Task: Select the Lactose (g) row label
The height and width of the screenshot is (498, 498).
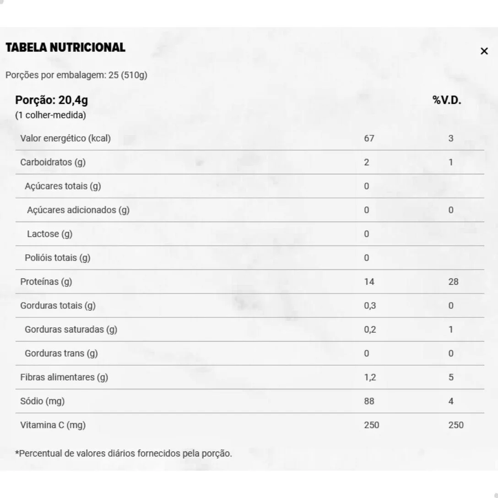Action: tap(49, 234)
